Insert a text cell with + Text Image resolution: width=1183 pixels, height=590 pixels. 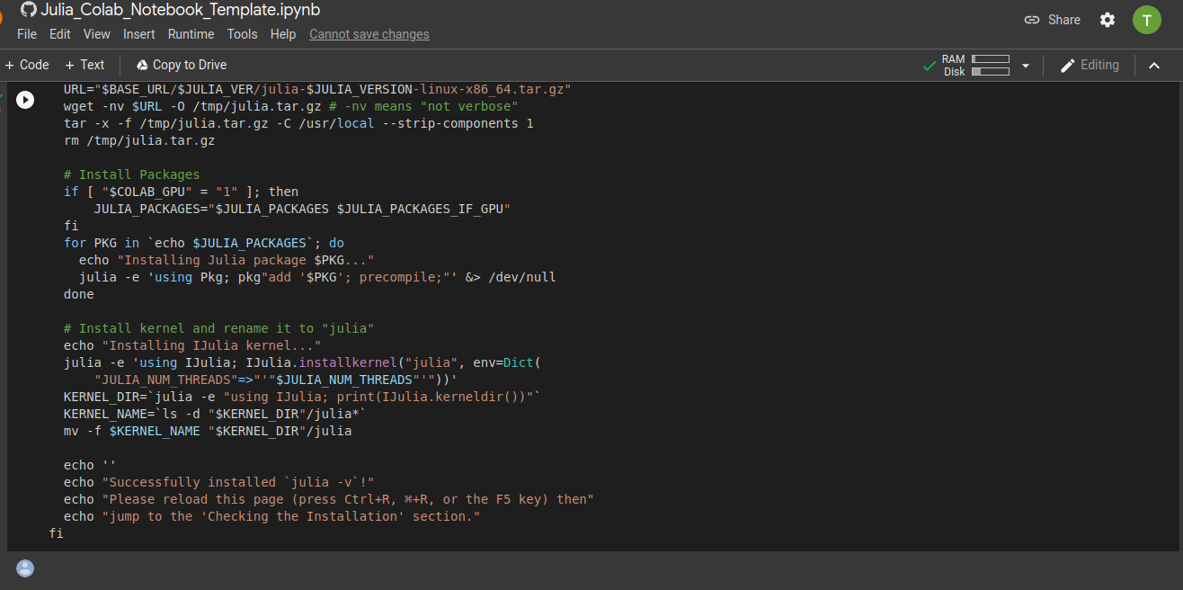pyautogui.click(x=84, y=65)
